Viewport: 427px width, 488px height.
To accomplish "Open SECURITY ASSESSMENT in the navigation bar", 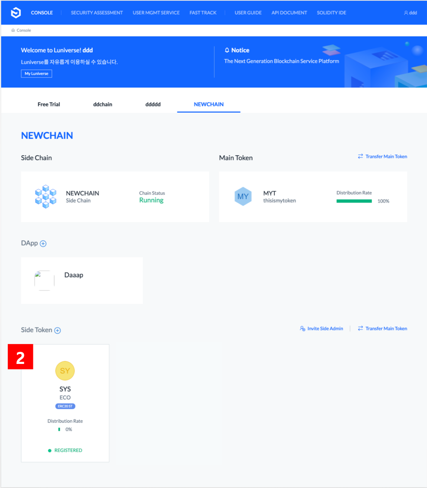I will coord(97,13).
